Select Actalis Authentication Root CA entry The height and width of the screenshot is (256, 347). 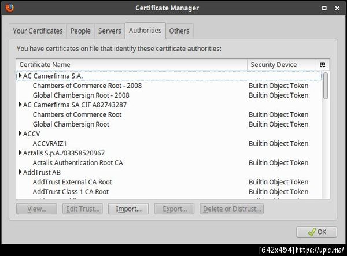click(x=77, y=163)
